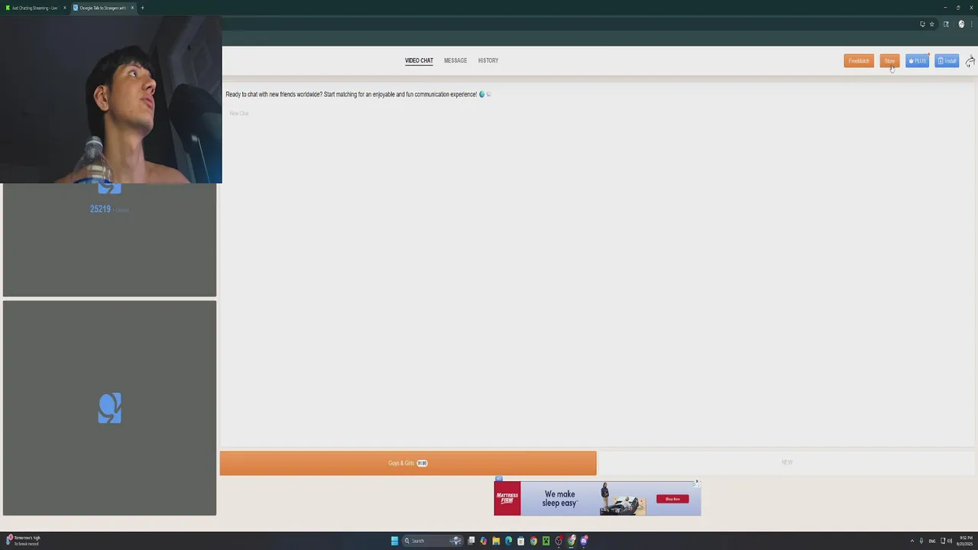Click the NEW button beside Guys & Girls

787,462
